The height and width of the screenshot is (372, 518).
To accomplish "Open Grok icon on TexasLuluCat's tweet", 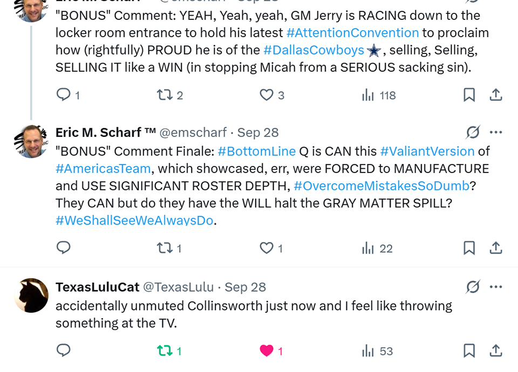I will [473, 287].
